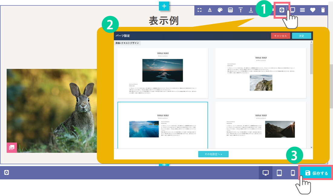This screenshot has height=196, width=333.
Task: Add the part to favorites with heart
Action: click(313, 10)
